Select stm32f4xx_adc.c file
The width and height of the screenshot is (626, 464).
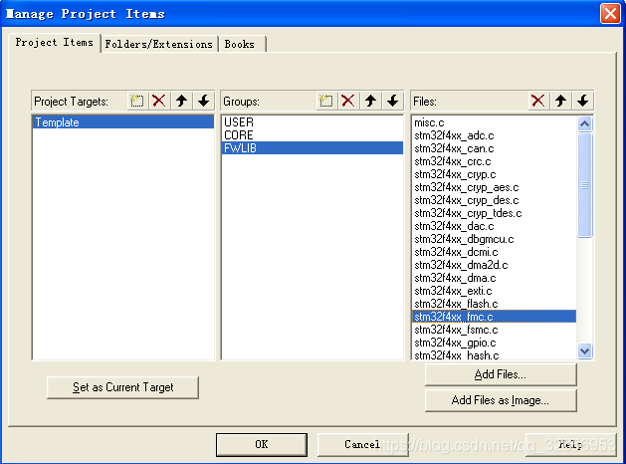(x=495, y=135)
